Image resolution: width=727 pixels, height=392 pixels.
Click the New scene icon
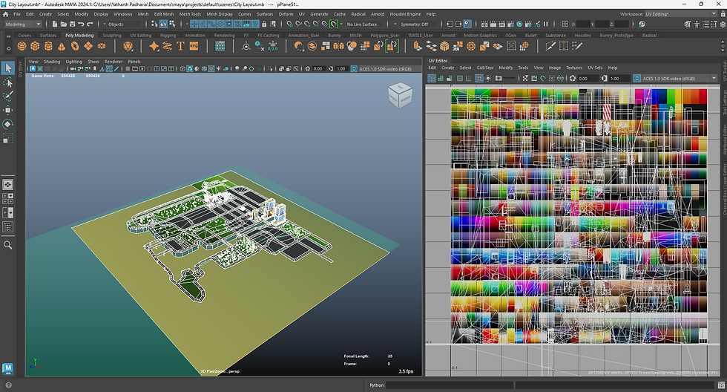(x=55, y=24)
